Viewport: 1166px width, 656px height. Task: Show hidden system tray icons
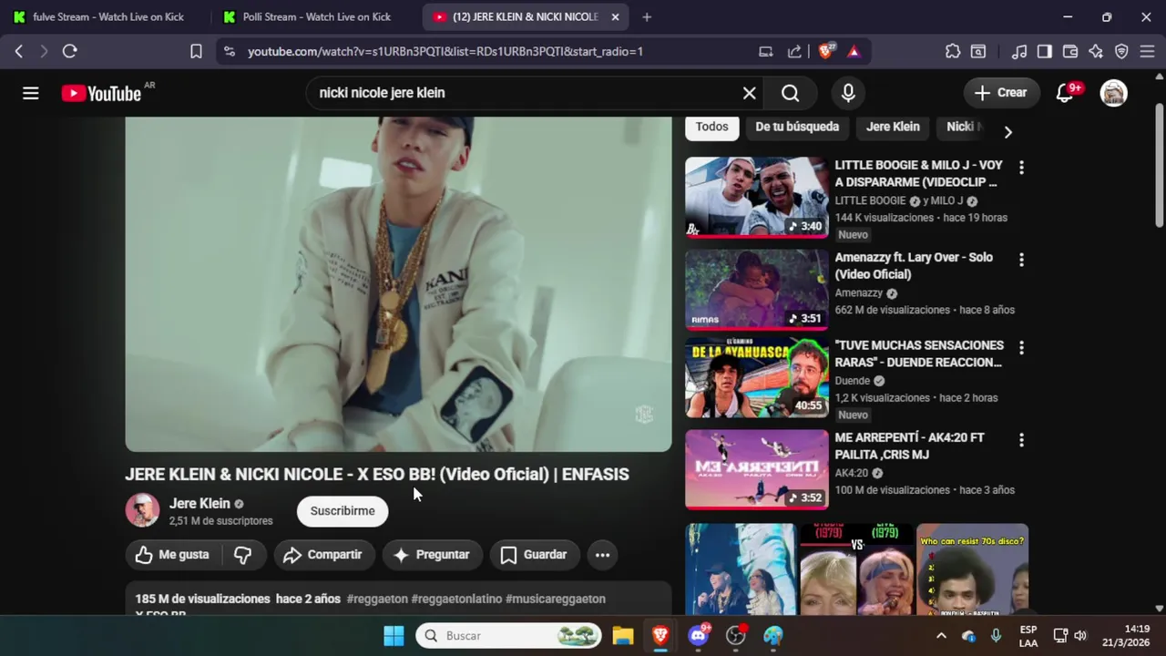941,635
